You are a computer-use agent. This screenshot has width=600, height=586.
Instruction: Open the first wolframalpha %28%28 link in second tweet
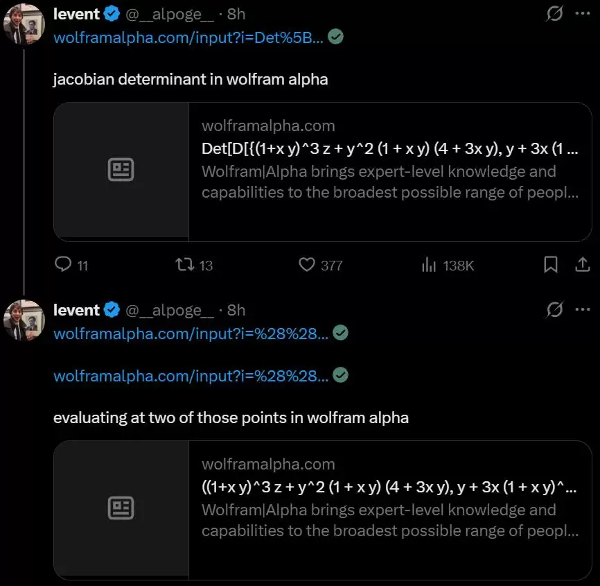pyautogui.click(x=191, y=334)
